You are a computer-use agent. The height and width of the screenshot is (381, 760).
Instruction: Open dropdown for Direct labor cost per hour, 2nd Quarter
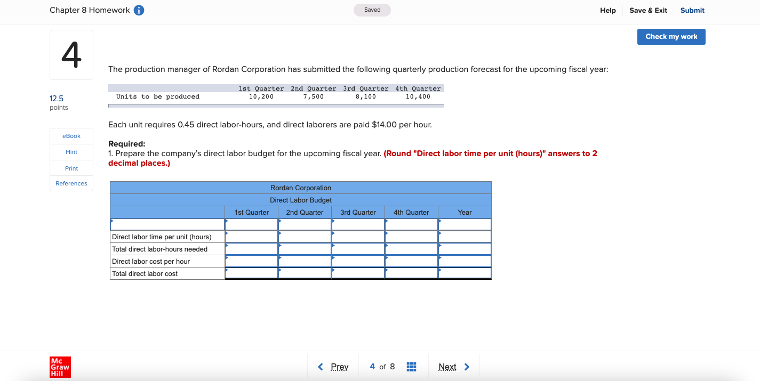305,261
